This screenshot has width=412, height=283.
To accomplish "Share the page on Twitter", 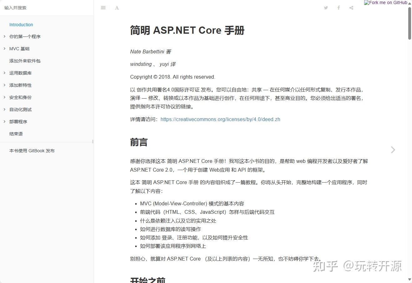I will click(x=326, y=8).
